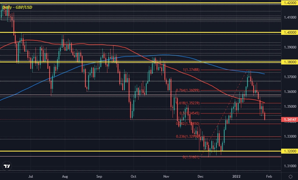Click the 1.31000 price axis value
This screenshot has width=298, height=180.
pyautogui.click(x=290, y=166)
